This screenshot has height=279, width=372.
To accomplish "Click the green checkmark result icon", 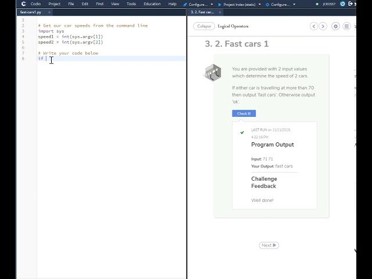I will (x=242, y=133).
